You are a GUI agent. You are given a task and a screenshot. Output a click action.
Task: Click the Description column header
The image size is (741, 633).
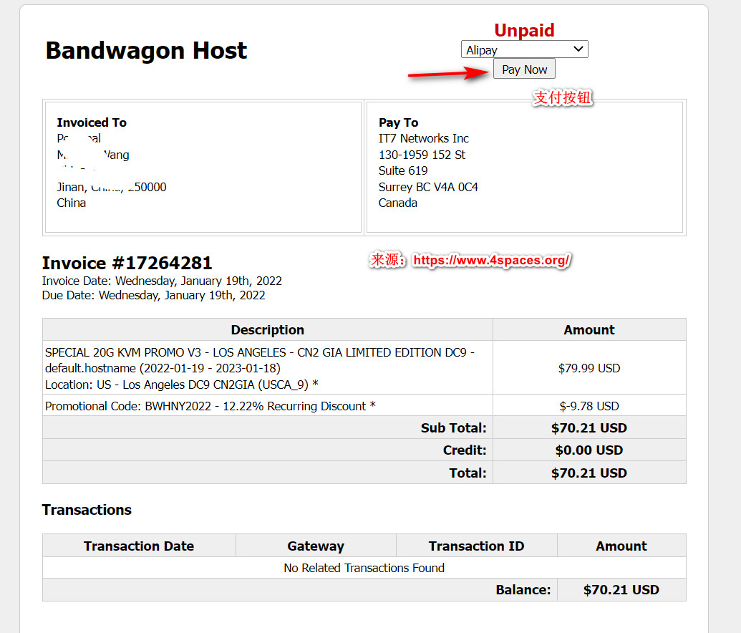click(267, 329)
